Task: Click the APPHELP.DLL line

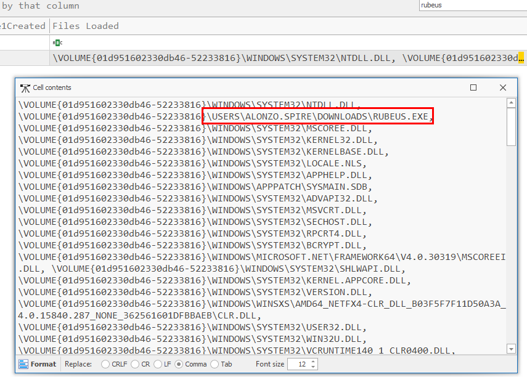Action: [195, 176]
